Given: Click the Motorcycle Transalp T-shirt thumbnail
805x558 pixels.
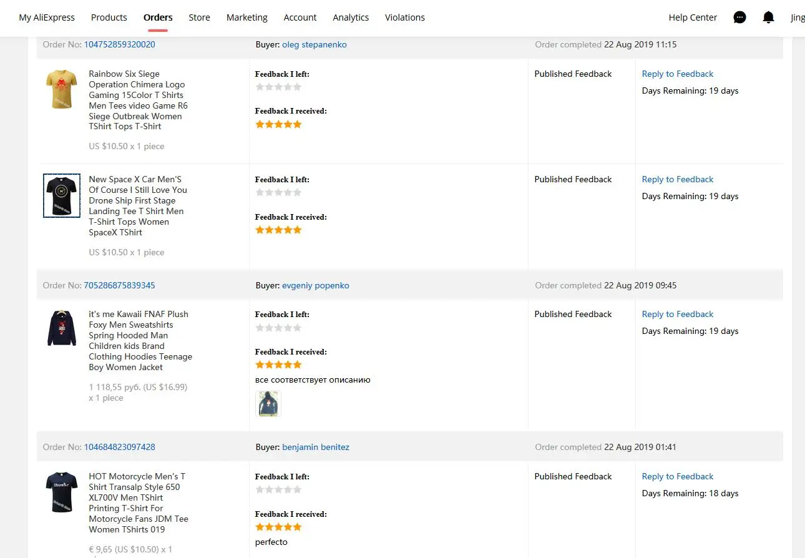Looking at the screenshot, I should tap(62, 492).
